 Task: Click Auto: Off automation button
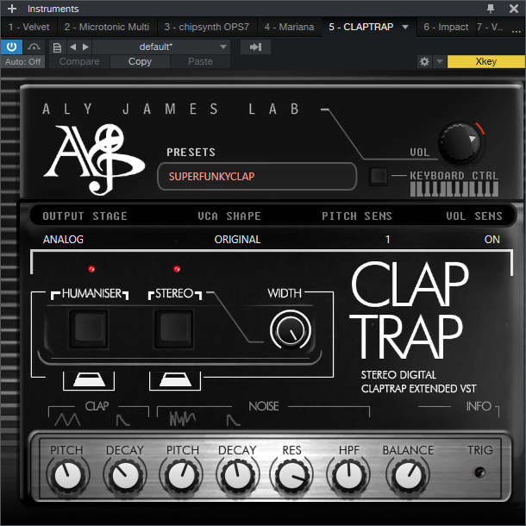22,62
